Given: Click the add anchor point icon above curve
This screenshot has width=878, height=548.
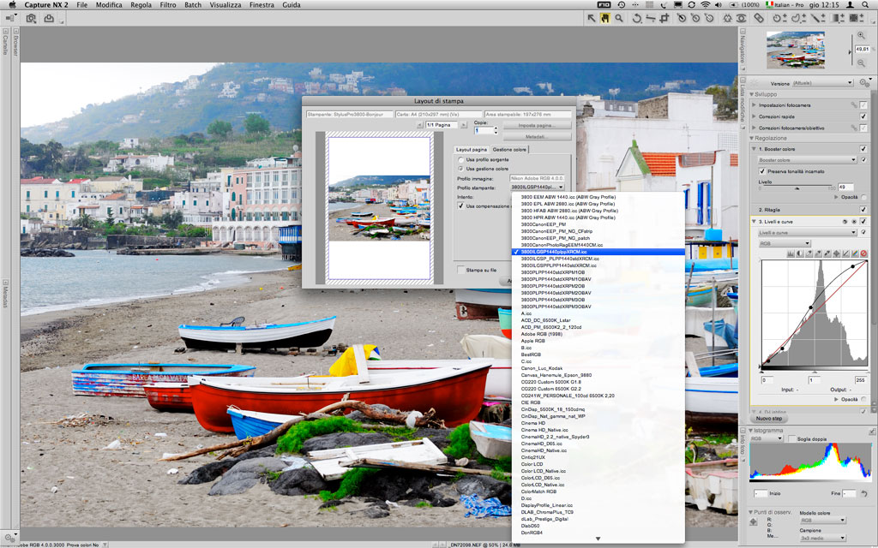Looking at the screenshot, I should point(836,253).
